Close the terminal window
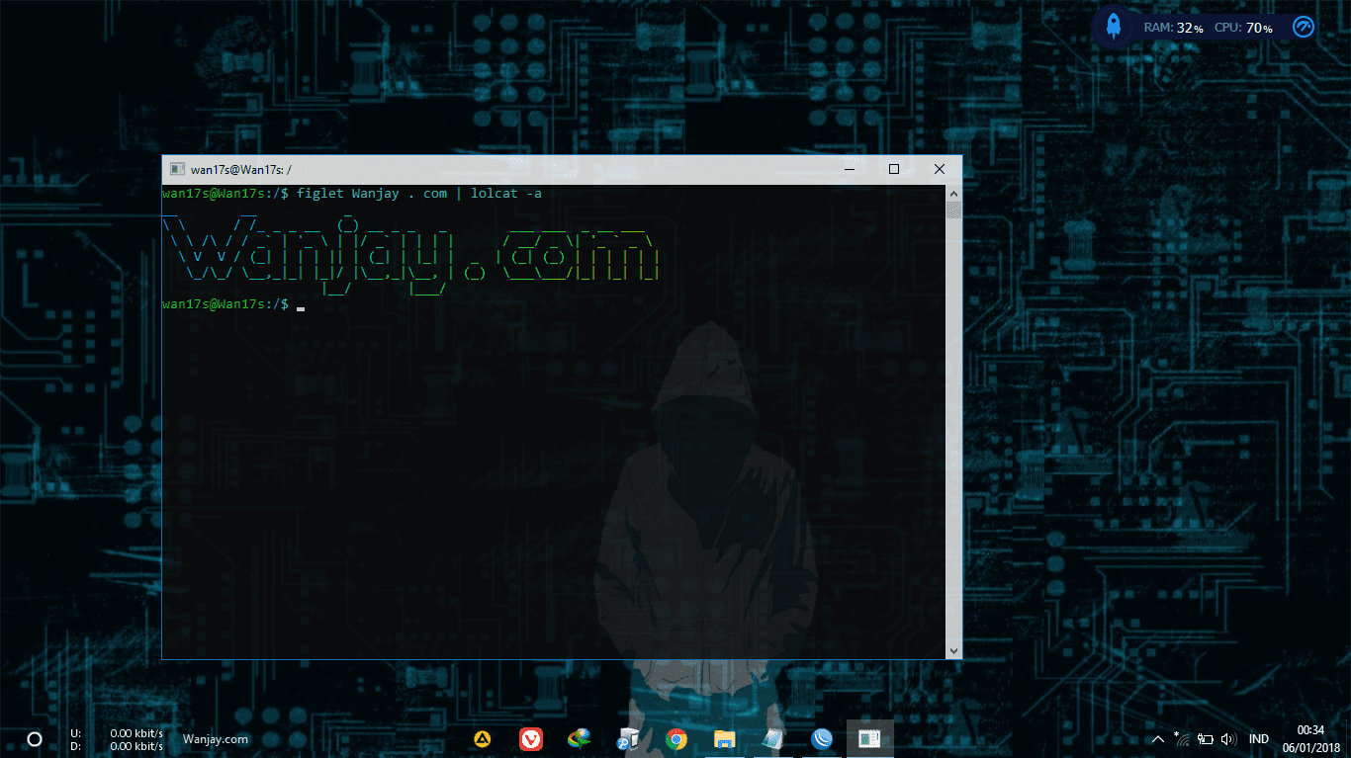 (939, 169)
